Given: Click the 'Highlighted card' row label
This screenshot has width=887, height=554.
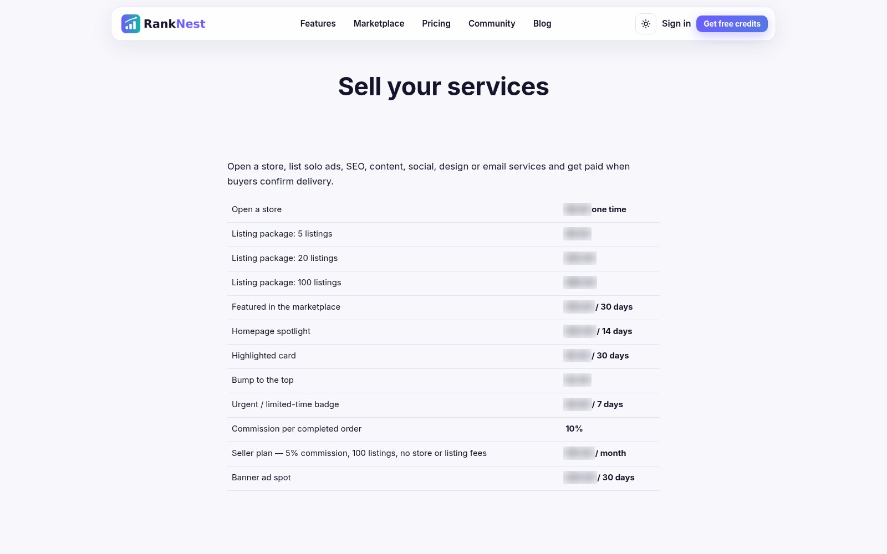Looking at the screenshot, I should pos(264,356).
